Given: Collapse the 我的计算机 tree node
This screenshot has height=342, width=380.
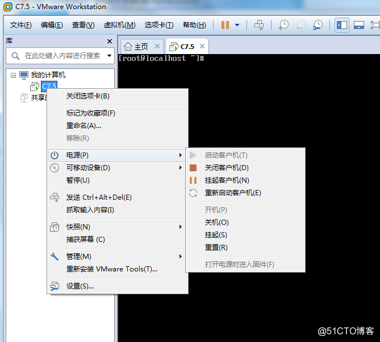Looking at the screenshot, I should 13,76.
